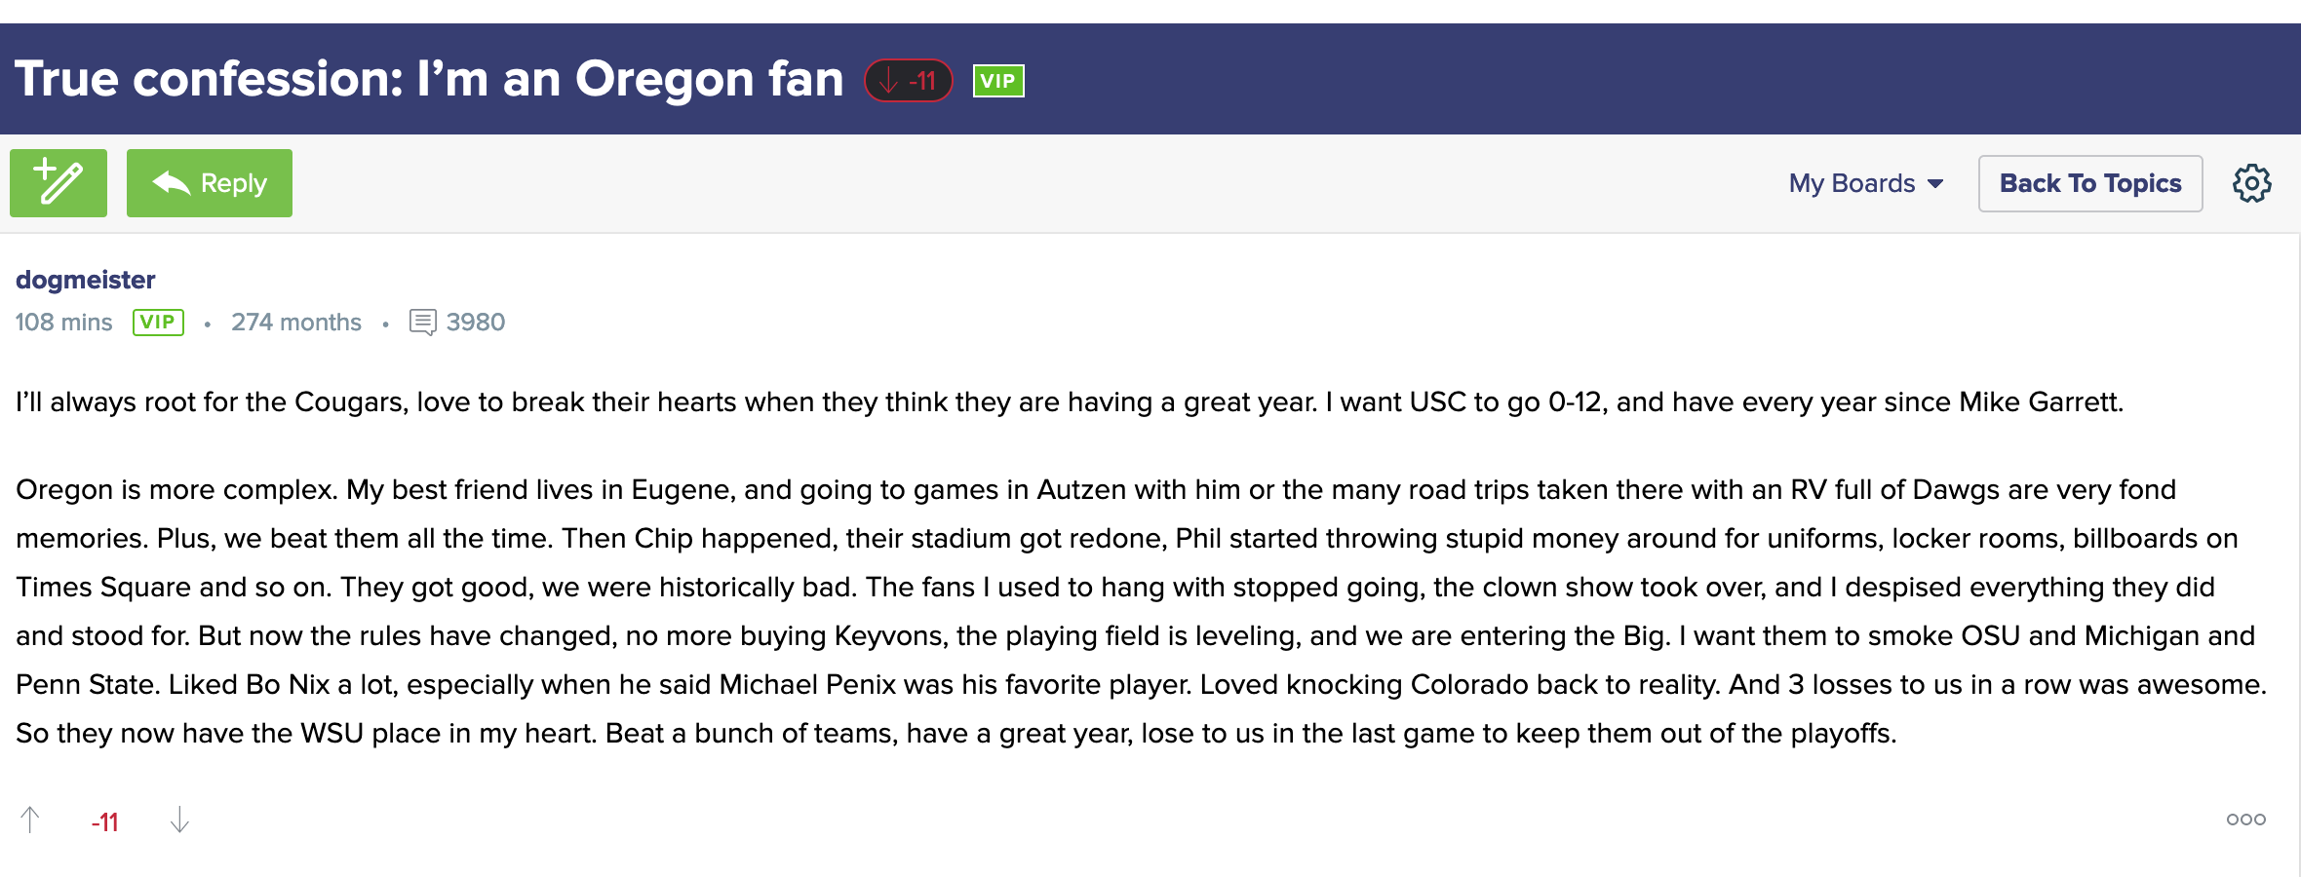Click the red -11 score below the post
The image size is (2301, 877).
(x=104, y=822)
